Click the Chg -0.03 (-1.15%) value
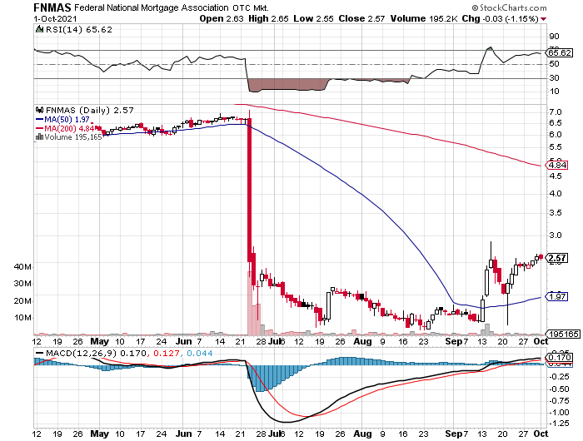Image resolution: width=583 pixels, height=441 pixels. [x=500, y=18]
